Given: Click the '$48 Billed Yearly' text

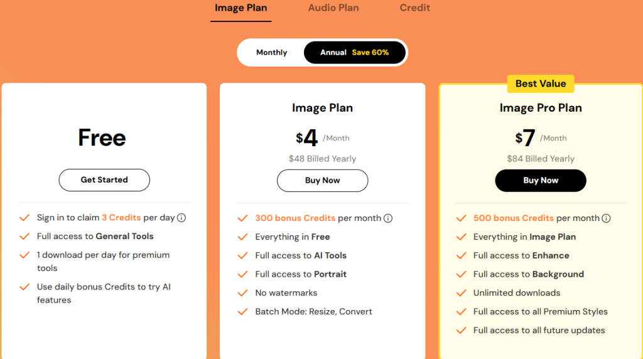Looking at the screenshot, I should click(x=322, y=159).
